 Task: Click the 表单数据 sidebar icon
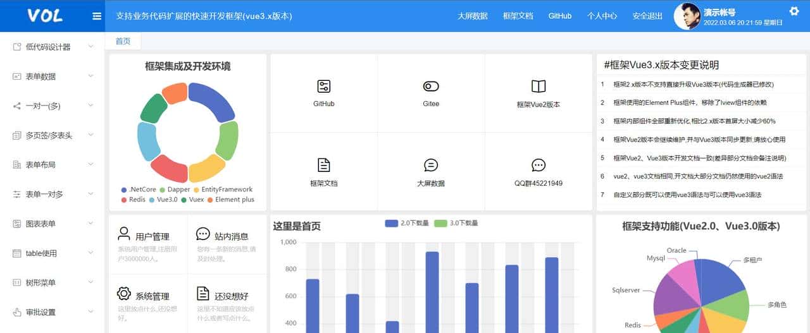(x=17, y=76)
